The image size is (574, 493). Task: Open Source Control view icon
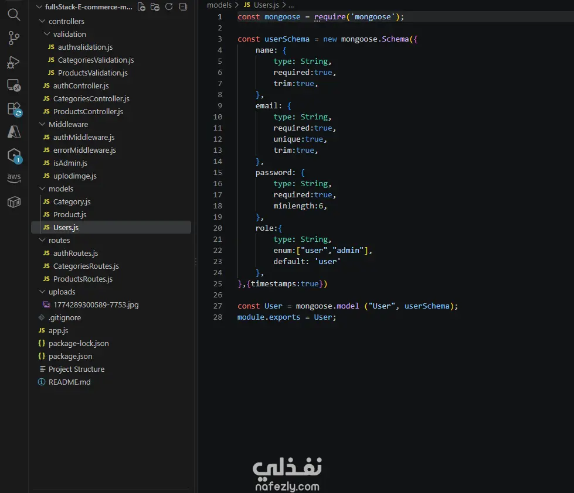pos(14,38)
